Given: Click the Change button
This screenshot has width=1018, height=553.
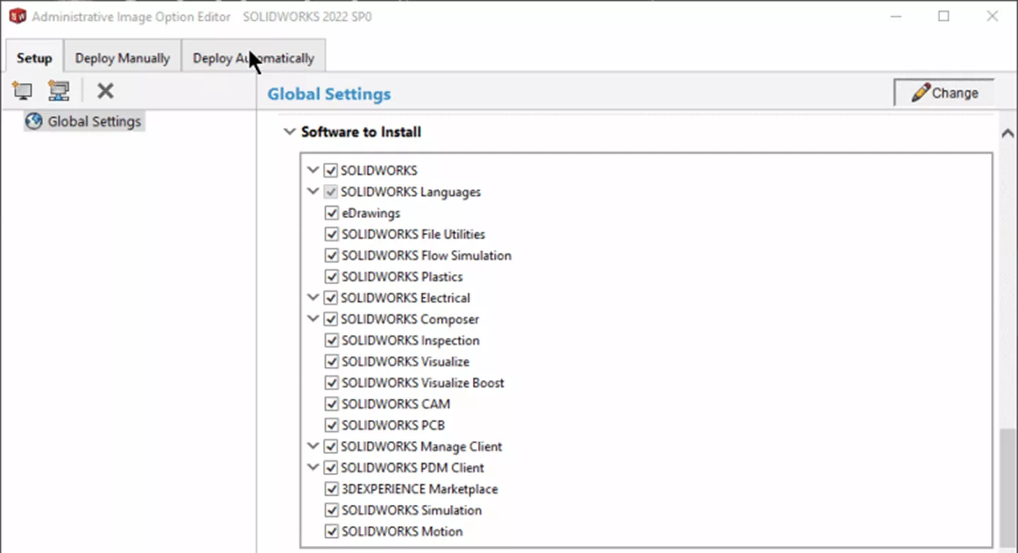Looking at the screenshot, I should [944, 93].
